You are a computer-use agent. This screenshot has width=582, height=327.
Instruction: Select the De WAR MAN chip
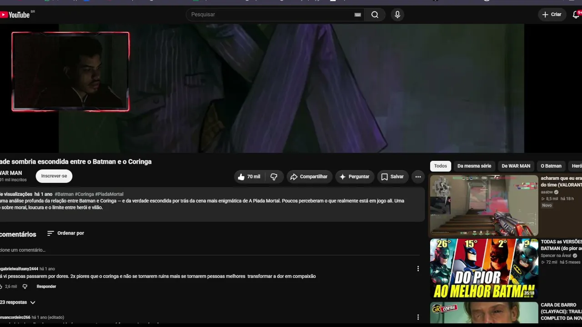click(x=516, y=166)
